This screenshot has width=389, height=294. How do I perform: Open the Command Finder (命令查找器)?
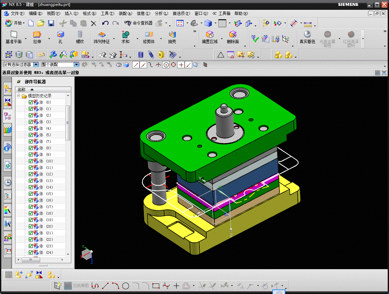click(x=138, y=23)
